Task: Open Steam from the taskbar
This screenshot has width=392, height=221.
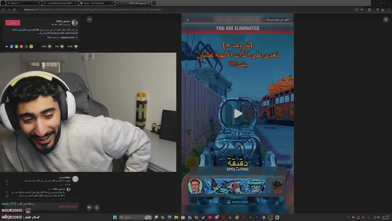Action: click(203, 217)
